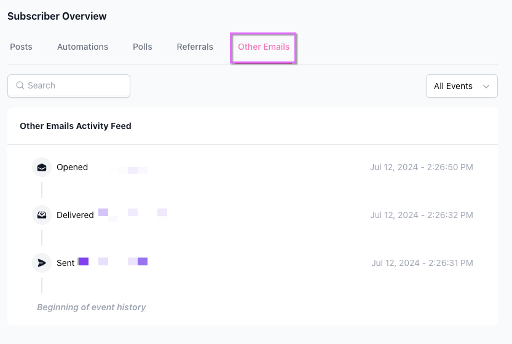Open the blurred email link next to Delivered
The height and width of the screenshot is (344, 512).
(x=132, y=214)
